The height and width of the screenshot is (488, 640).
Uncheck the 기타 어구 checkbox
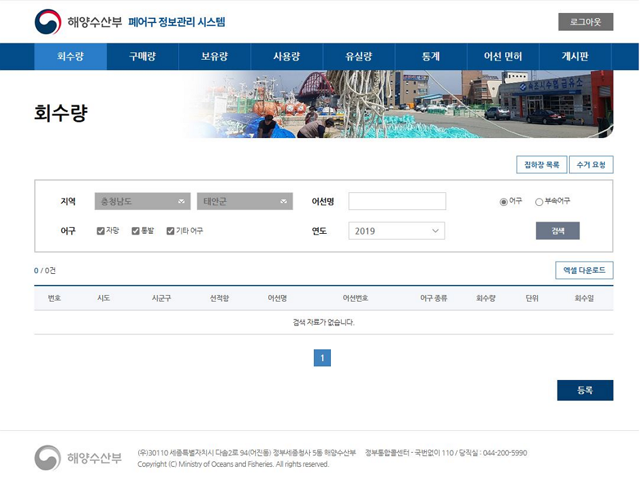(170, 231)
